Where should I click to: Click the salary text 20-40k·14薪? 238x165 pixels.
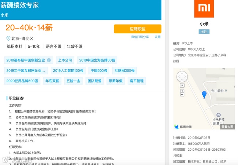[x=29, y=28]
